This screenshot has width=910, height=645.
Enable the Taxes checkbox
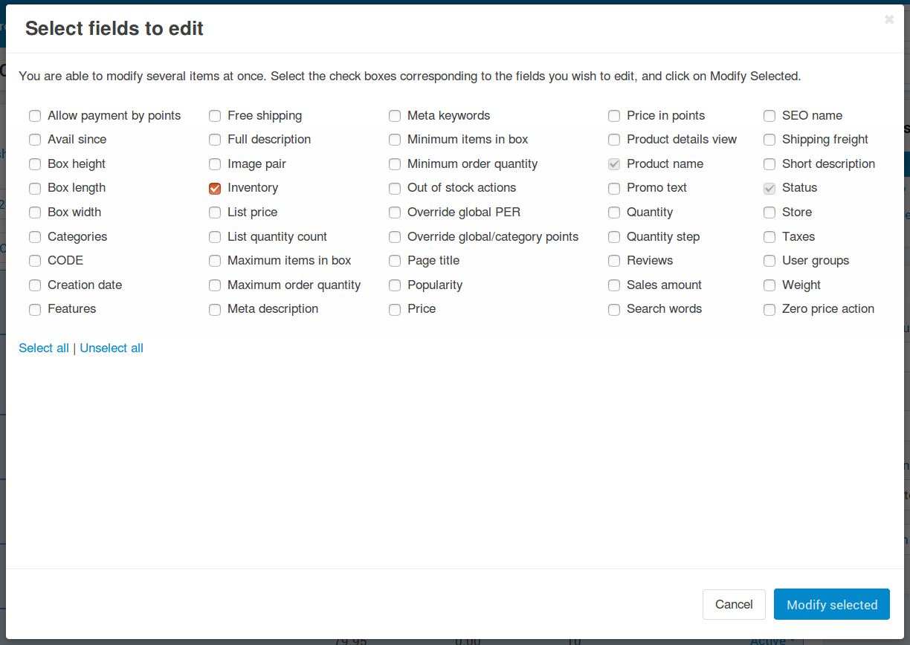pyautogui.click(x=769, y=237)
